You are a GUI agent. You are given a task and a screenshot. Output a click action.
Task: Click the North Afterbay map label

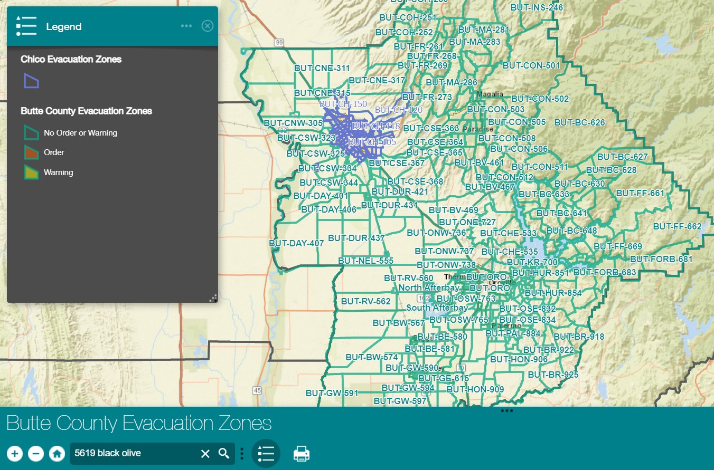click(x=429, y=287)
